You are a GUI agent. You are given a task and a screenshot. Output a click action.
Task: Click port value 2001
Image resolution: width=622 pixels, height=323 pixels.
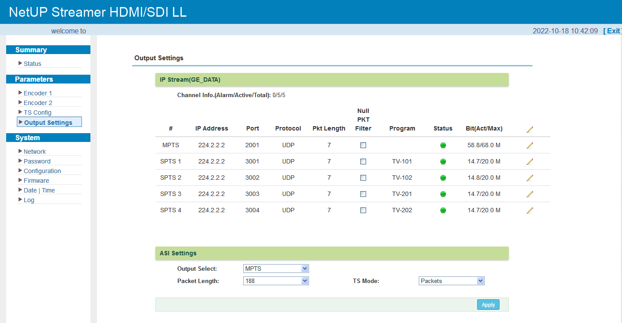tap(252, 145)
